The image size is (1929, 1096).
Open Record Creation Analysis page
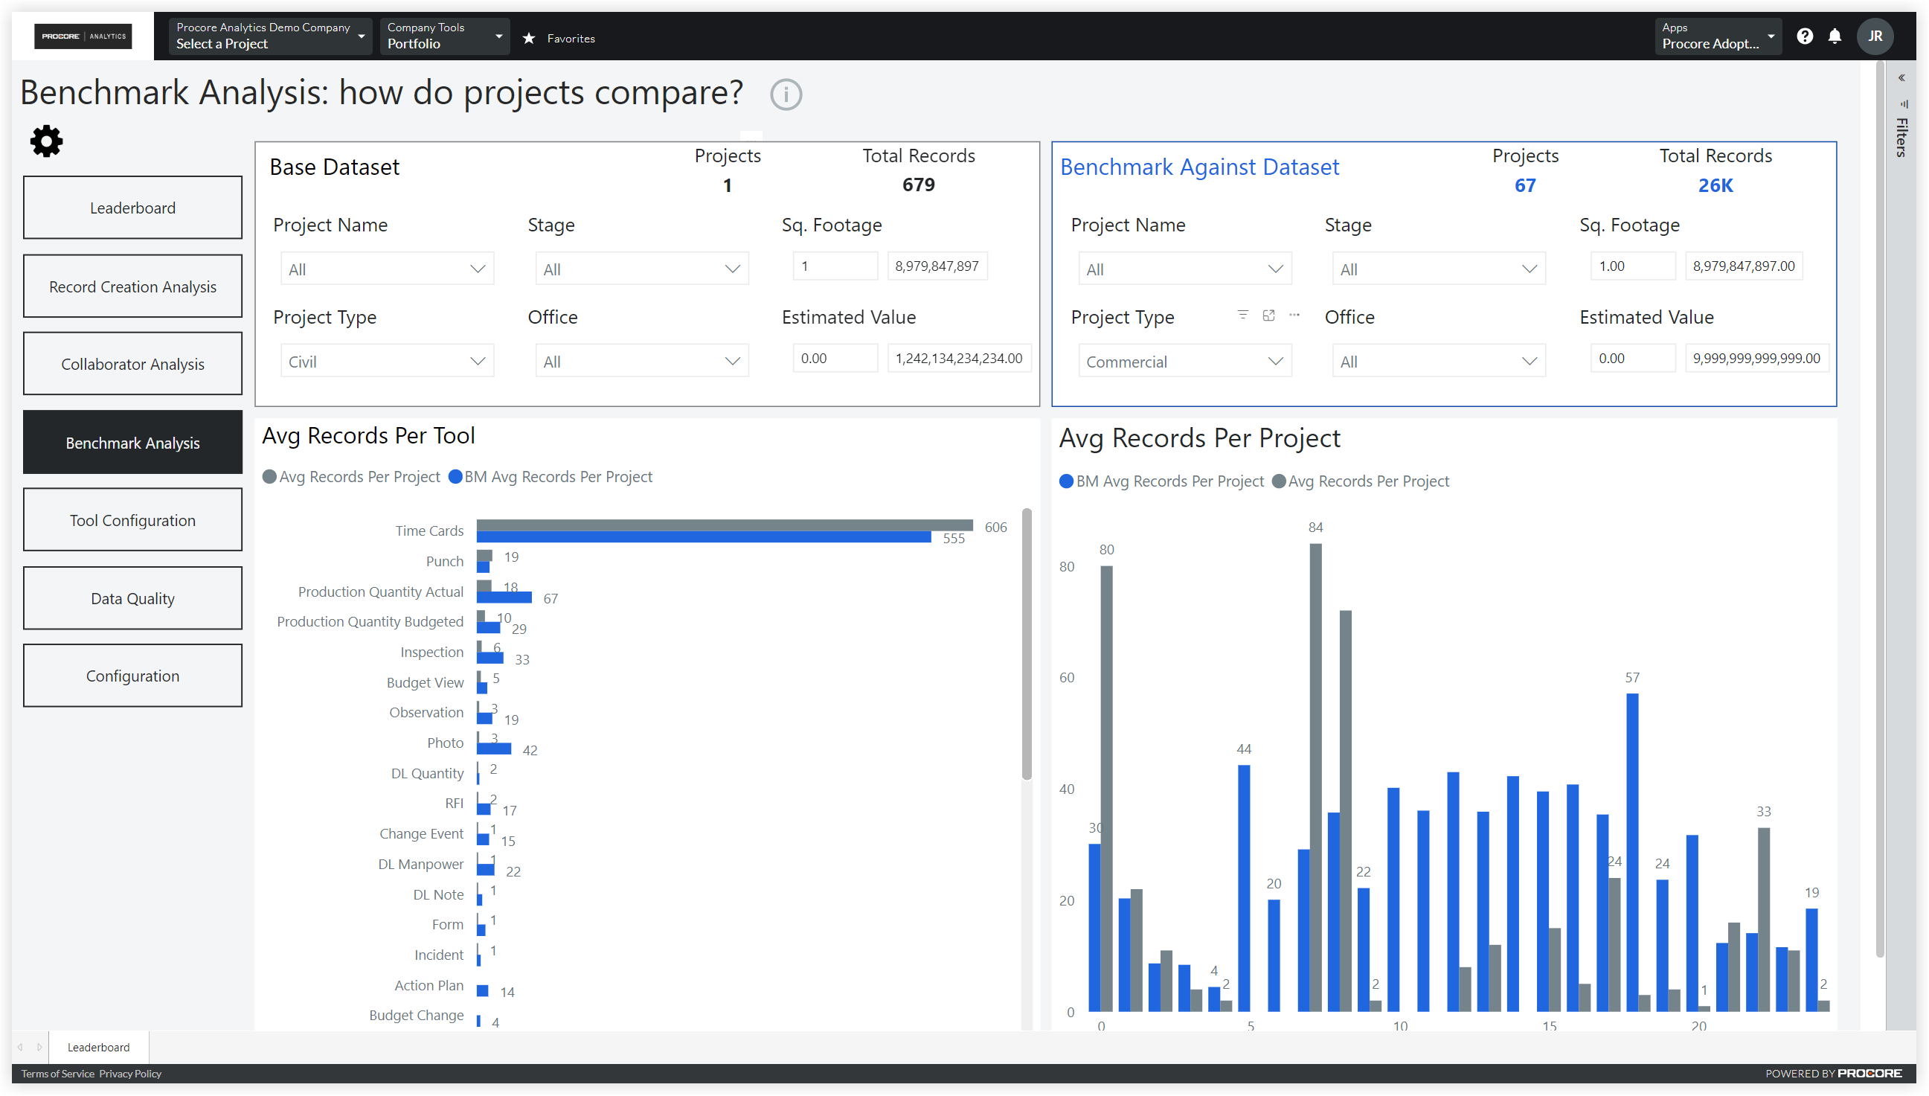[x=132, y=286]
